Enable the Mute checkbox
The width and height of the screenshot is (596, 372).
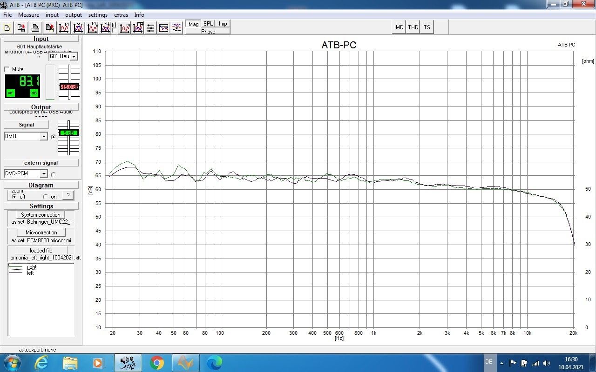click(7, 69)
